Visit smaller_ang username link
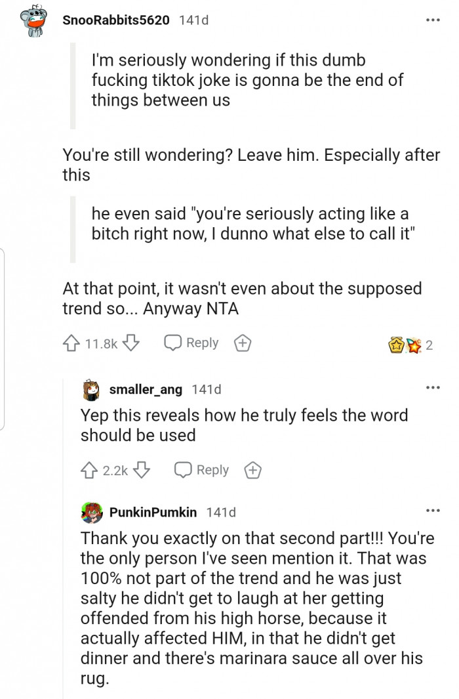Image resolution: width=459 pixels, height=699 pixels. [146, 390]
